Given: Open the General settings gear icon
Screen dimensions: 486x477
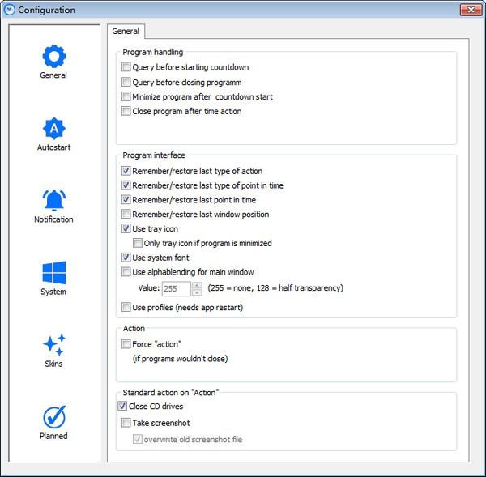Looking at the screenshot, I should click(54, 56).
